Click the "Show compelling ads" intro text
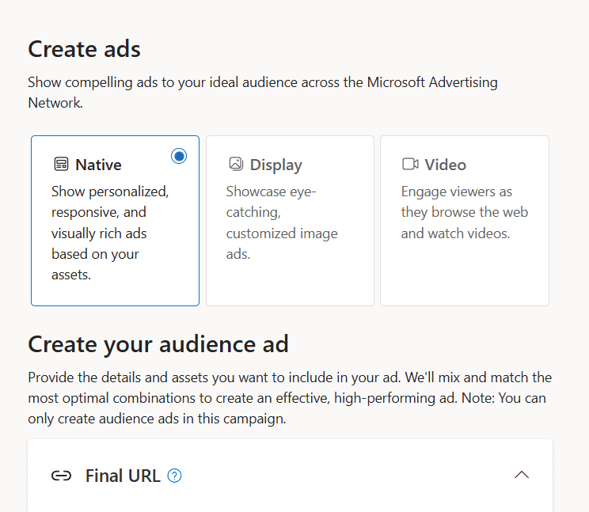This screenshot has width=589, height=512. (263, 93)
